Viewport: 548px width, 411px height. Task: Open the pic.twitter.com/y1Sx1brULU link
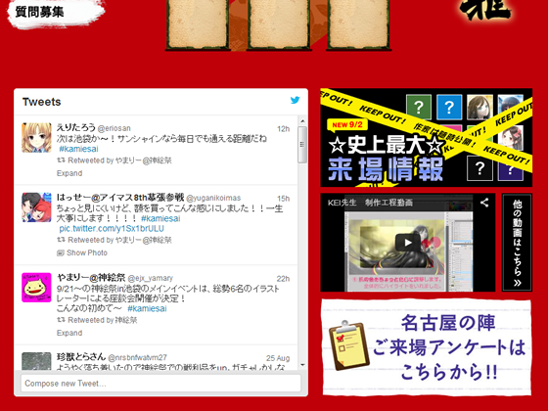tap(112, 229)
